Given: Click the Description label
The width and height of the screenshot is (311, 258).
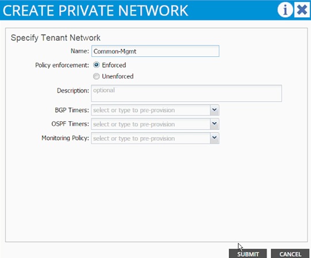Looking at the screenshot, I should tap(73, 91).
